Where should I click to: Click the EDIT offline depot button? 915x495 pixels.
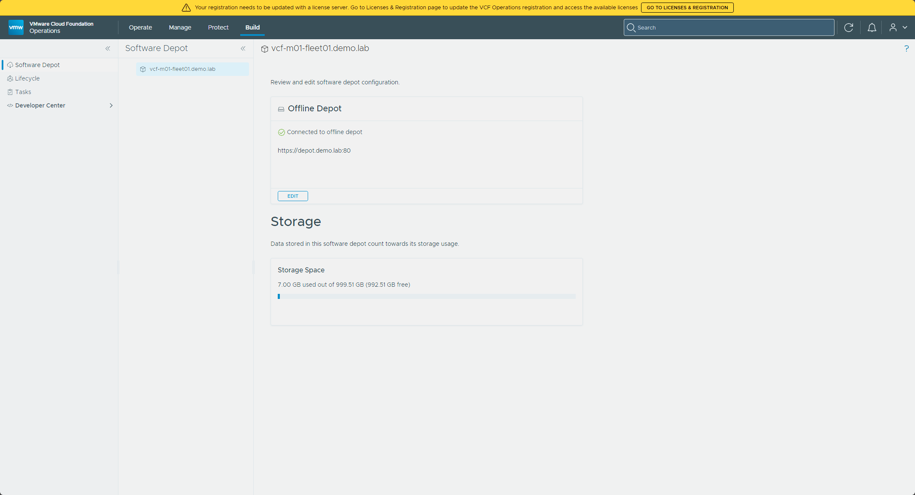(x=292, y=196)
